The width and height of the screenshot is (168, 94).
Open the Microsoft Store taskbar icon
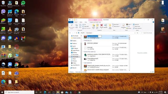[62, 92]
